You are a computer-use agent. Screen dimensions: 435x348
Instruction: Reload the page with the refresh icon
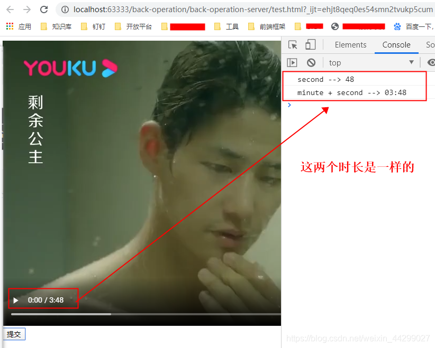click(x=44, y=10)
